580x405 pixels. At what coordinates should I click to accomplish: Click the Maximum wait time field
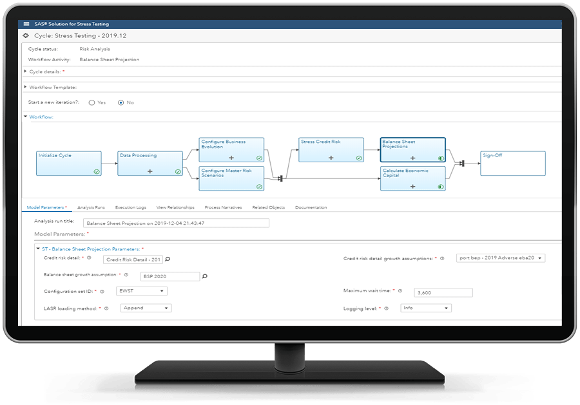pos(443,293)
